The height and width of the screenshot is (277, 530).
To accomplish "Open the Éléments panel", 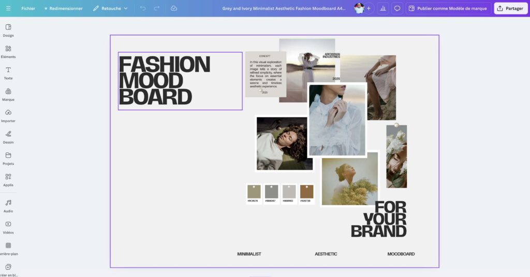I will click(8, 51).
